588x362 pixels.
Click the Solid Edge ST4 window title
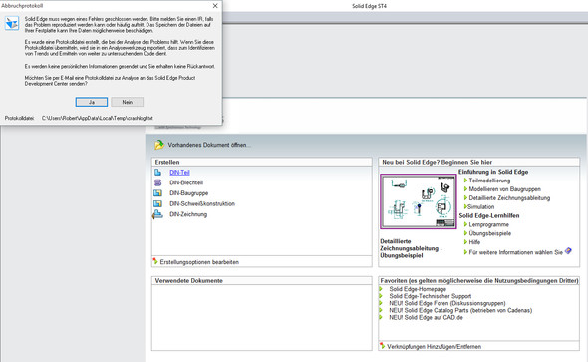[x=369, y=6]
